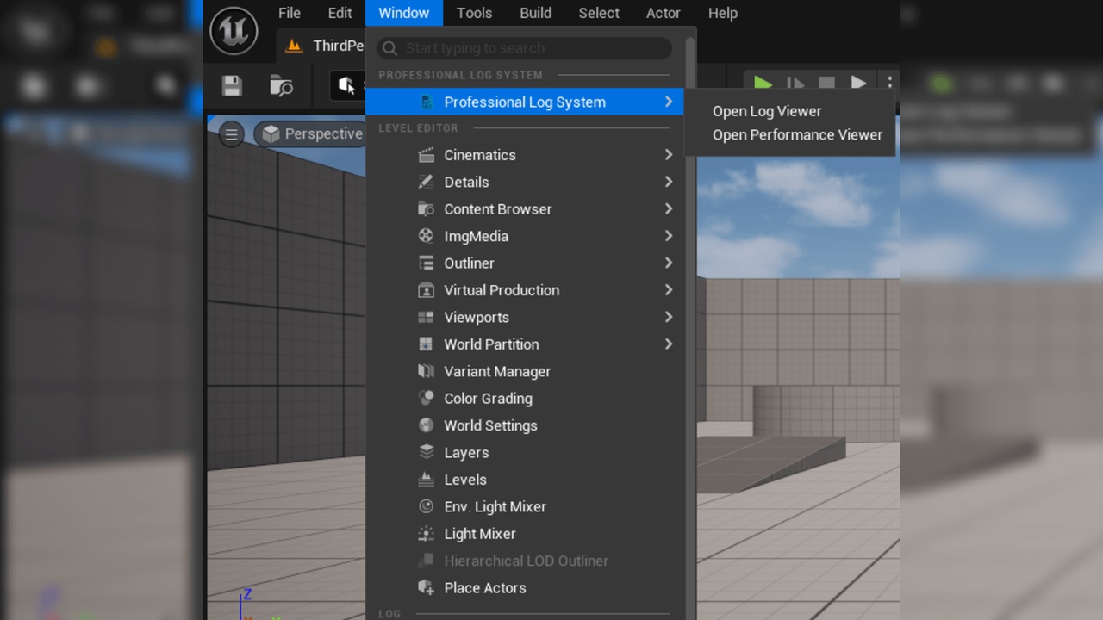Image resolution: width=1103 pixels, height=620 pixels.
Task: Select the Variant Manager menu entry
Action: [525, 371]
